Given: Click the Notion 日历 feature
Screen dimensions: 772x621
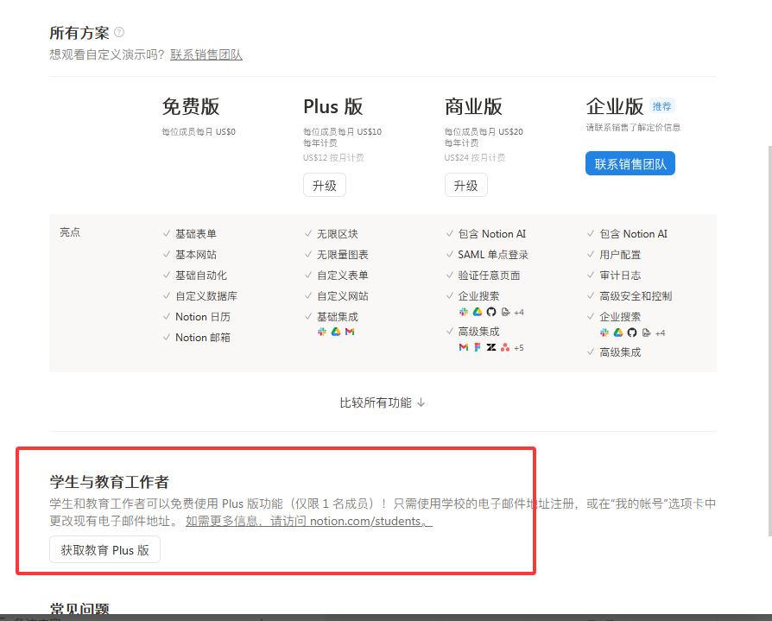Looking at the screenshot, I should coord(203,317).
